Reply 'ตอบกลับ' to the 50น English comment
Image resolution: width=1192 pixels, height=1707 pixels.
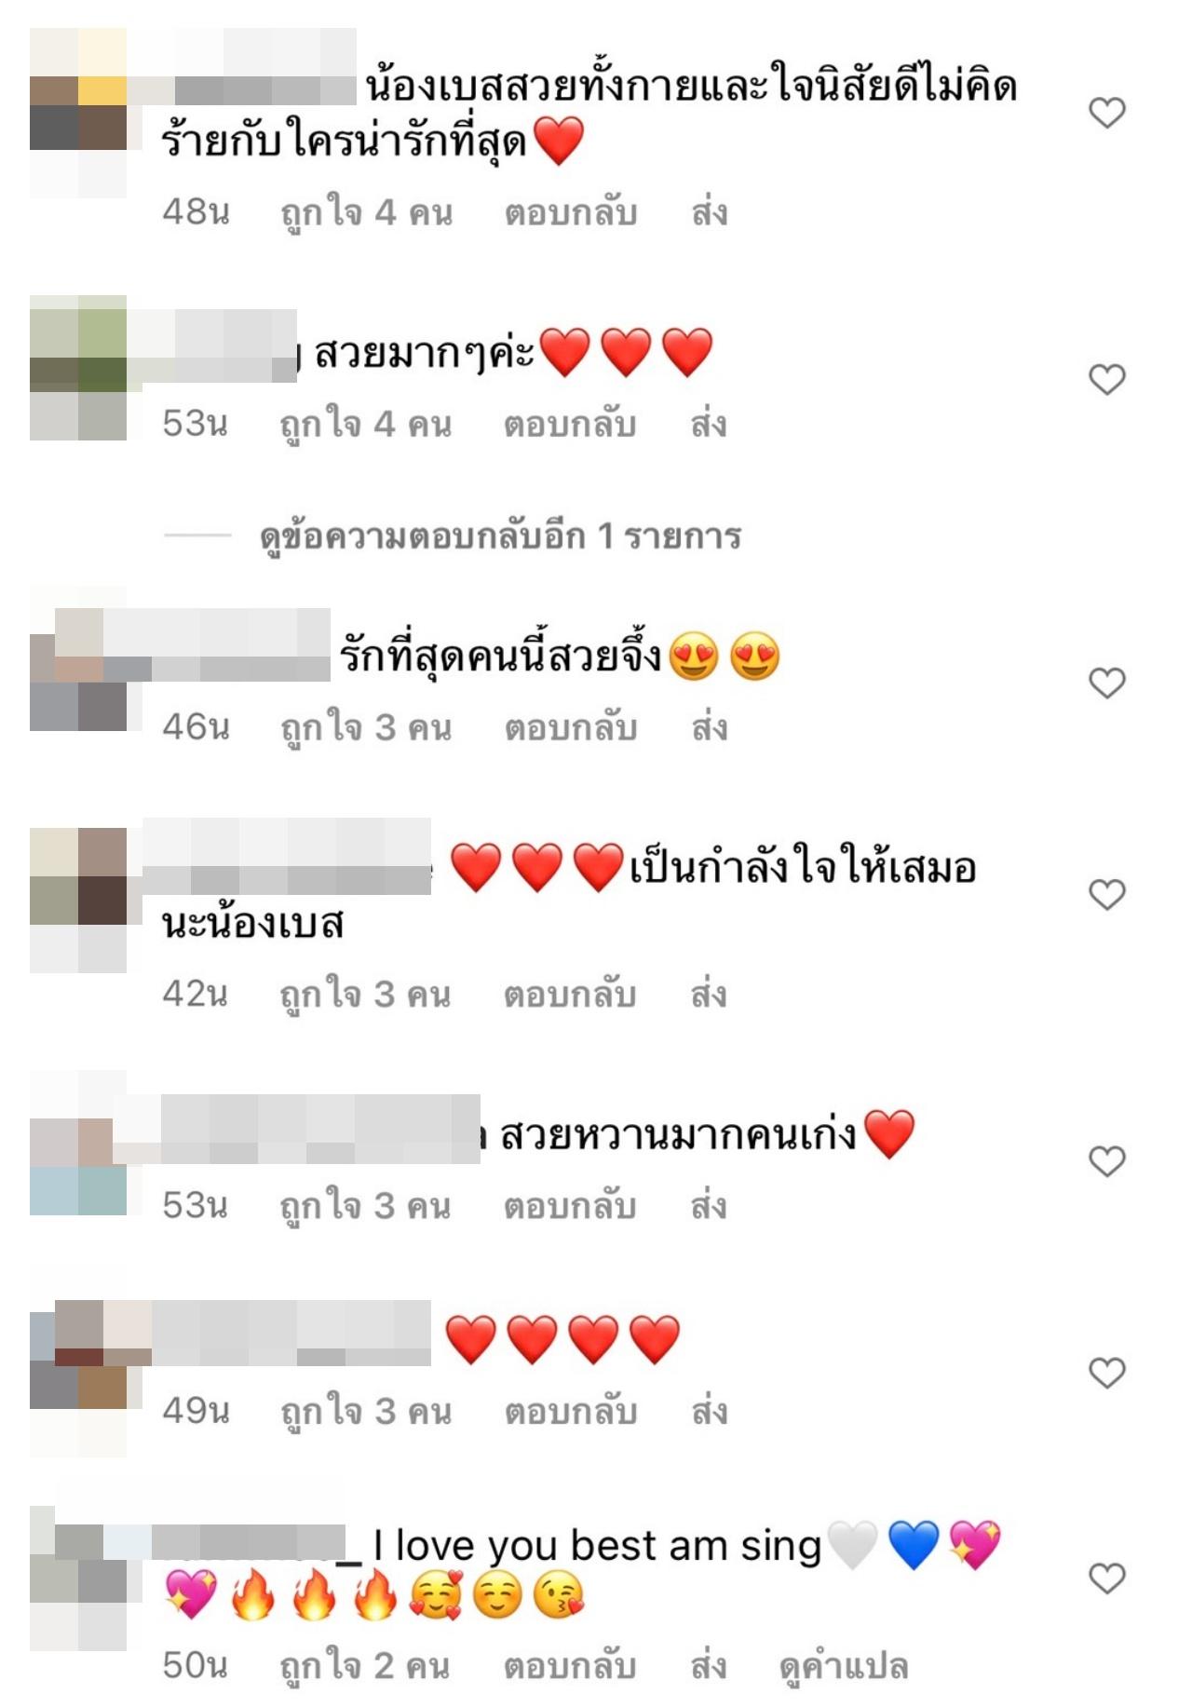click(570, 1666)
